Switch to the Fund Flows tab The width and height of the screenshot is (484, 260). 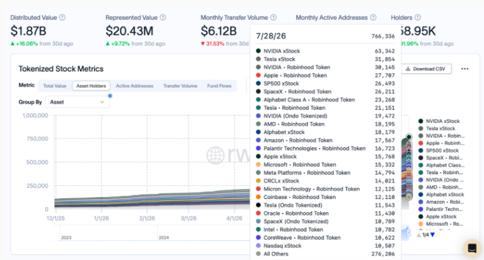click(219, 86)
